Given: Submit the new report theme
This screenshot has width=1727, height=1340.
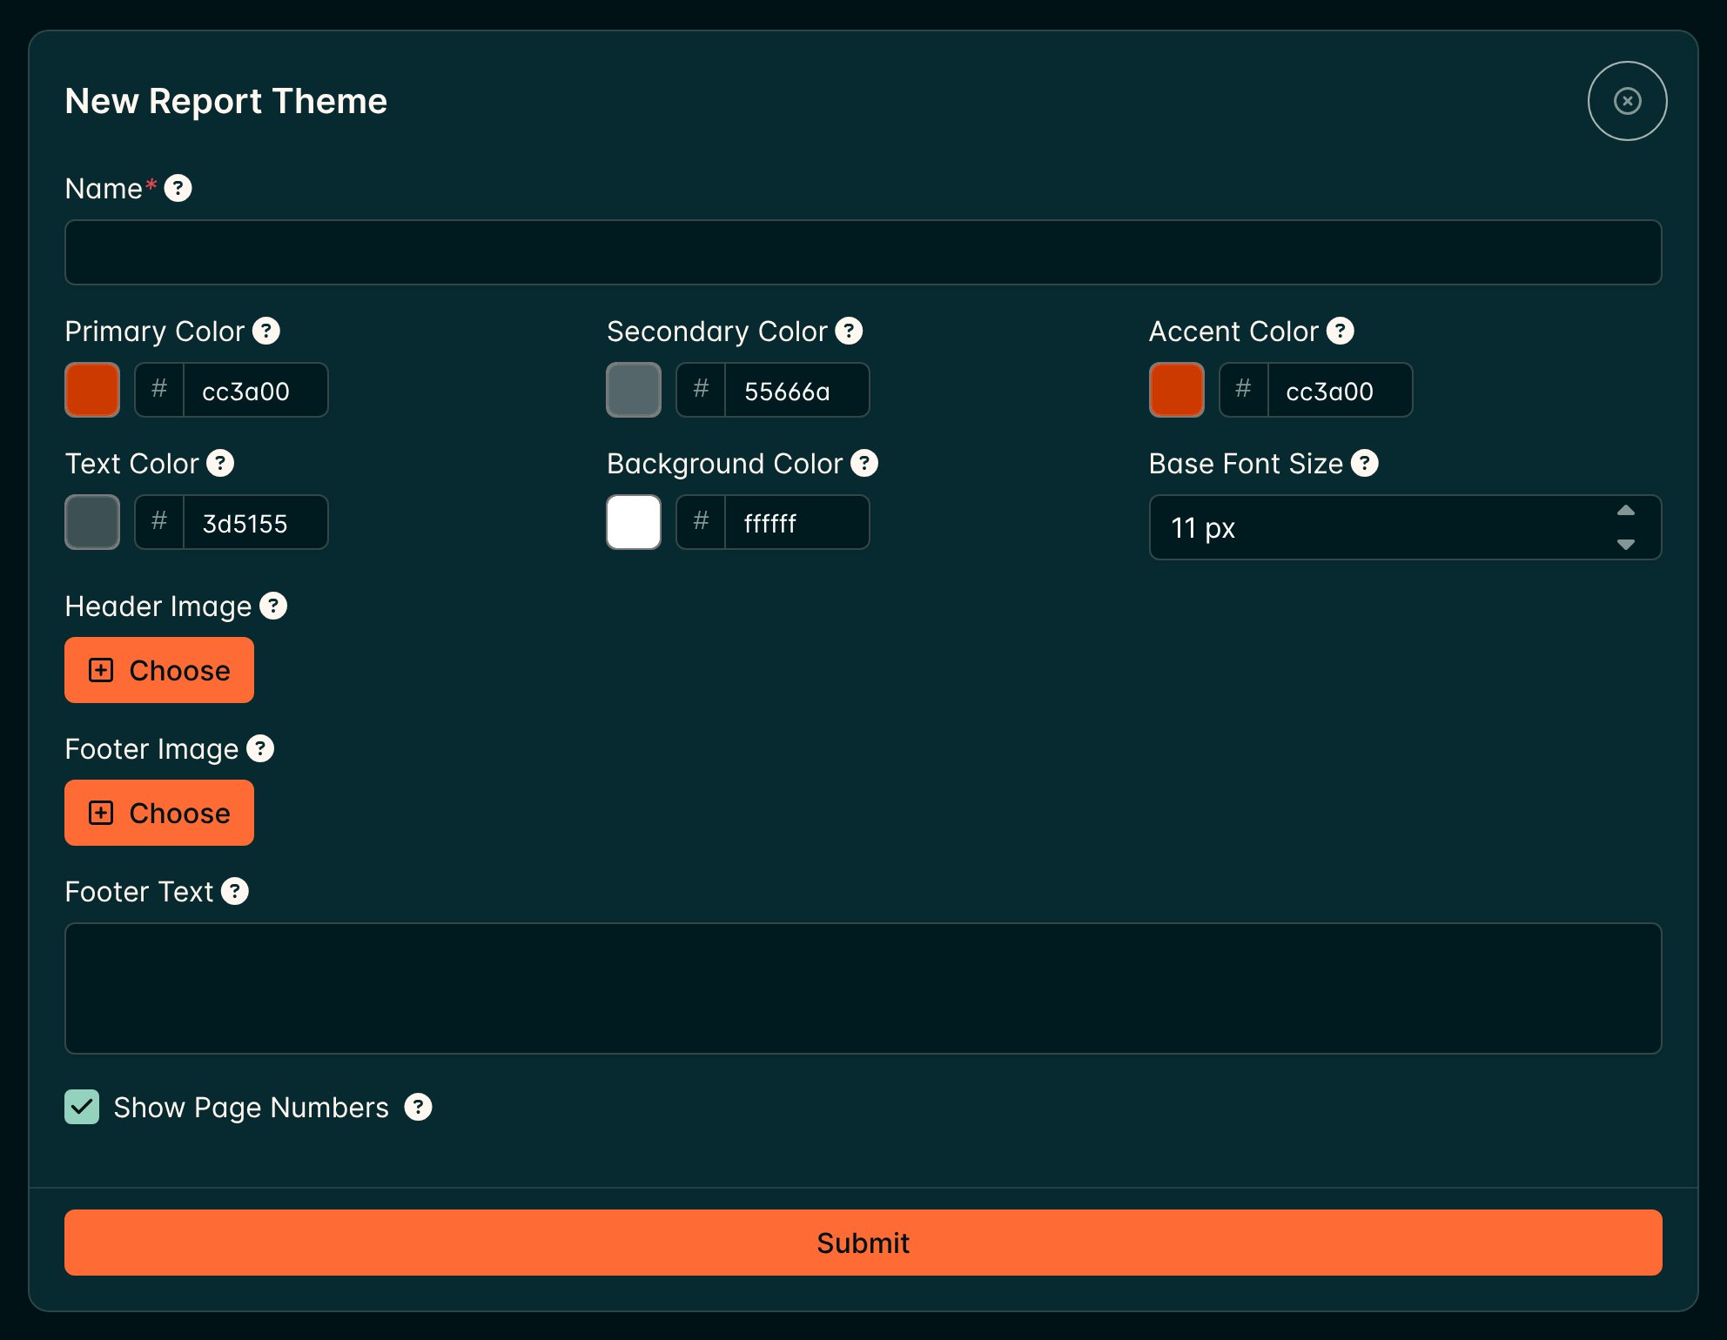Looking at the screenshot, I should coord(863,1243).
